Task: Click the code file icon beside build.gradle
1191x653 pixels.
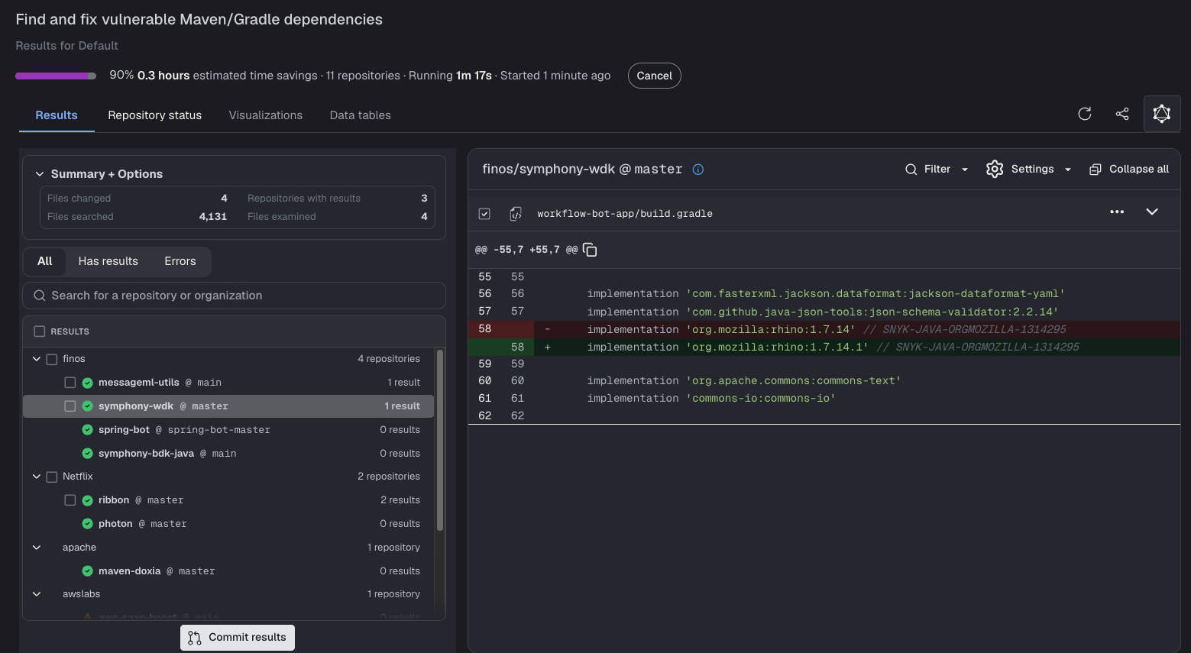Action: pos(516,214)
